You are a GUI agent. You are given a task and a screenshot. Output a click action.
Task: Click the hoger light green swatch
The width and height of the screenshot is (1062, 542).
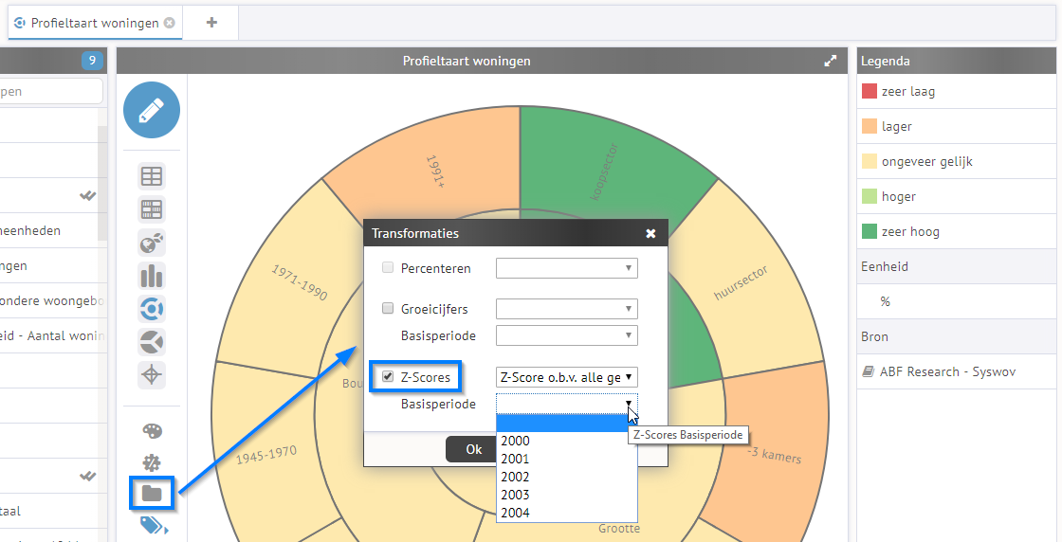click(x=869, y=196)
